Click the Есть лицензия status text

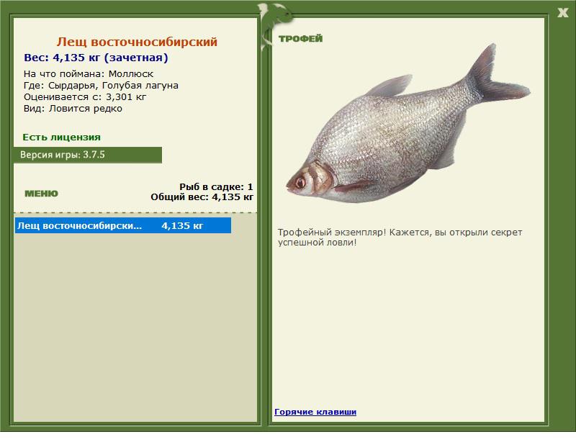tap(61, 137)
